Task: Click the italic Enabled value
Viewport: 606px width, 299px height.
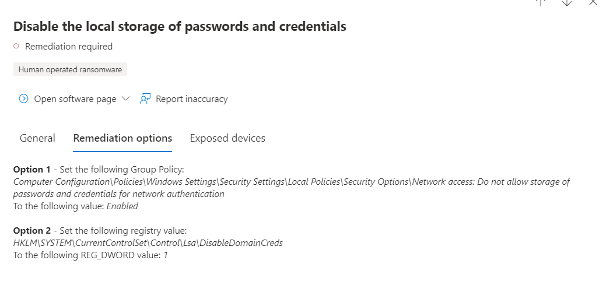Action: point(122,206)
